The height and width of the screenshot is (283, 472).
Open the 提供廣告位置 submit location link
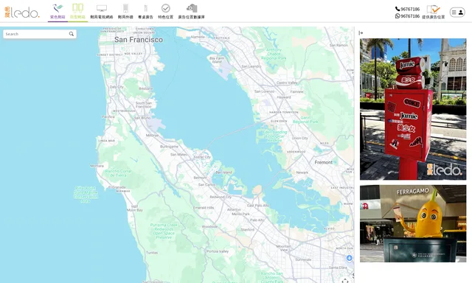pyautogui.click(x=434, y=12)
